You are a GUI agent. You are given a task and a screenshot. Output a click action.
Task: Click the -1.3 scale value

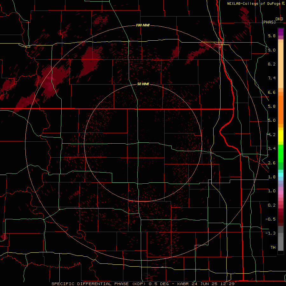pos(270,233)
